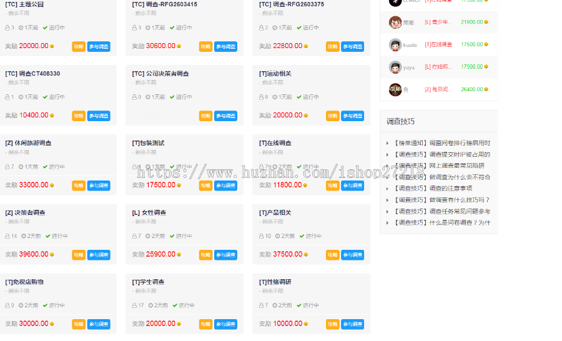Screen dimensions: 562x341
Task: Join the 产品相关 survey
Action: [x=353, y=255]
